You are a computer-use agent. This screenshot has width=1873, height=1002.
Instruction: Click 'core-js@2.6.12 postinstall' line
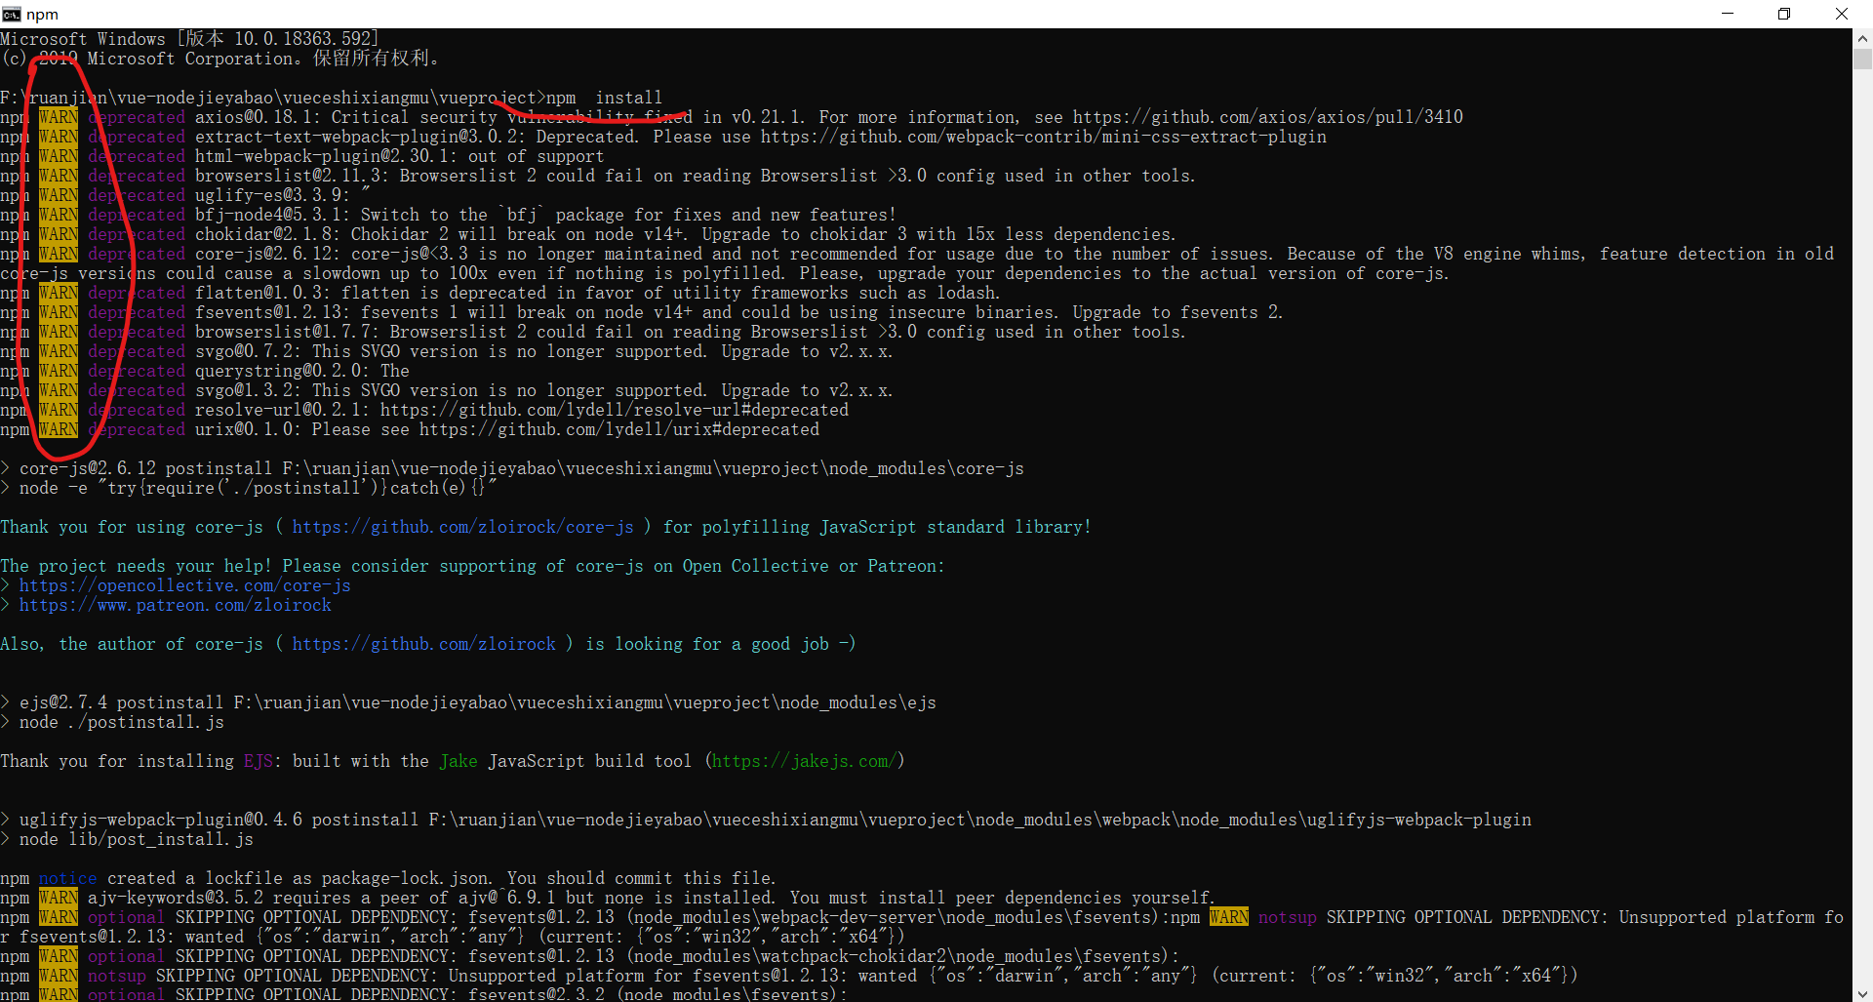click(x=512, y=468)
